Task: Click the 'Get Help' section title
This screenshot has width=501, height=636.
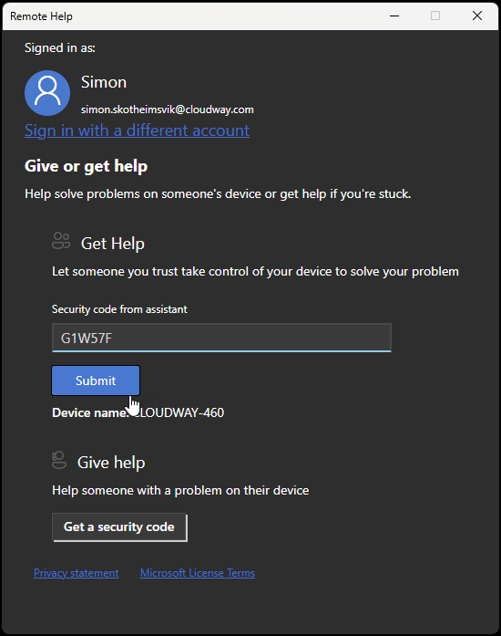Action: pos(113,244)
